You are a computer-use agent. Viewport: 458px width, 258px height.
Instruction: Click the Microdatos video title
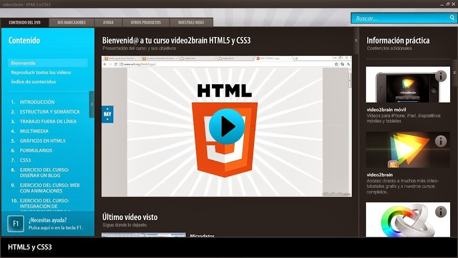click(202, 235)
